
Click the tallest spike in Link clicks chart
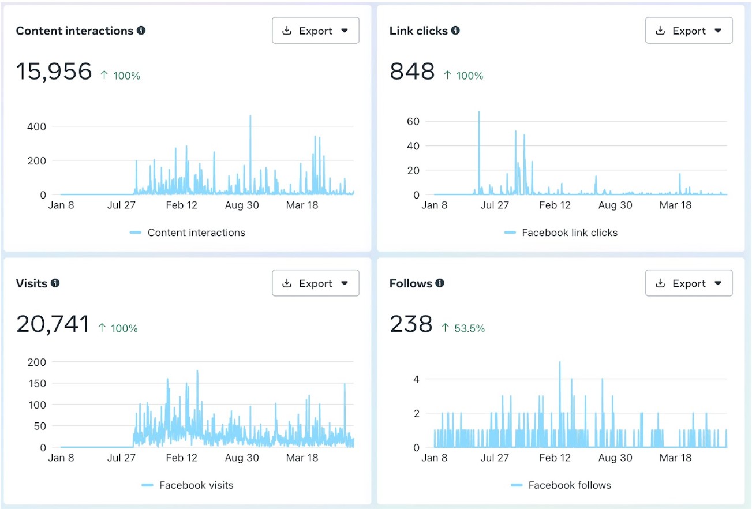click(479, 113)
